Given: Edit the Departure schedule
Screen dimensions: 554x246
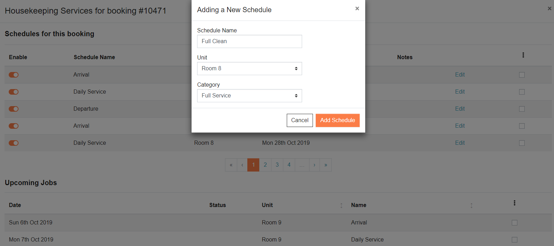Looking at the screenshot, I should tap(460, 109).
